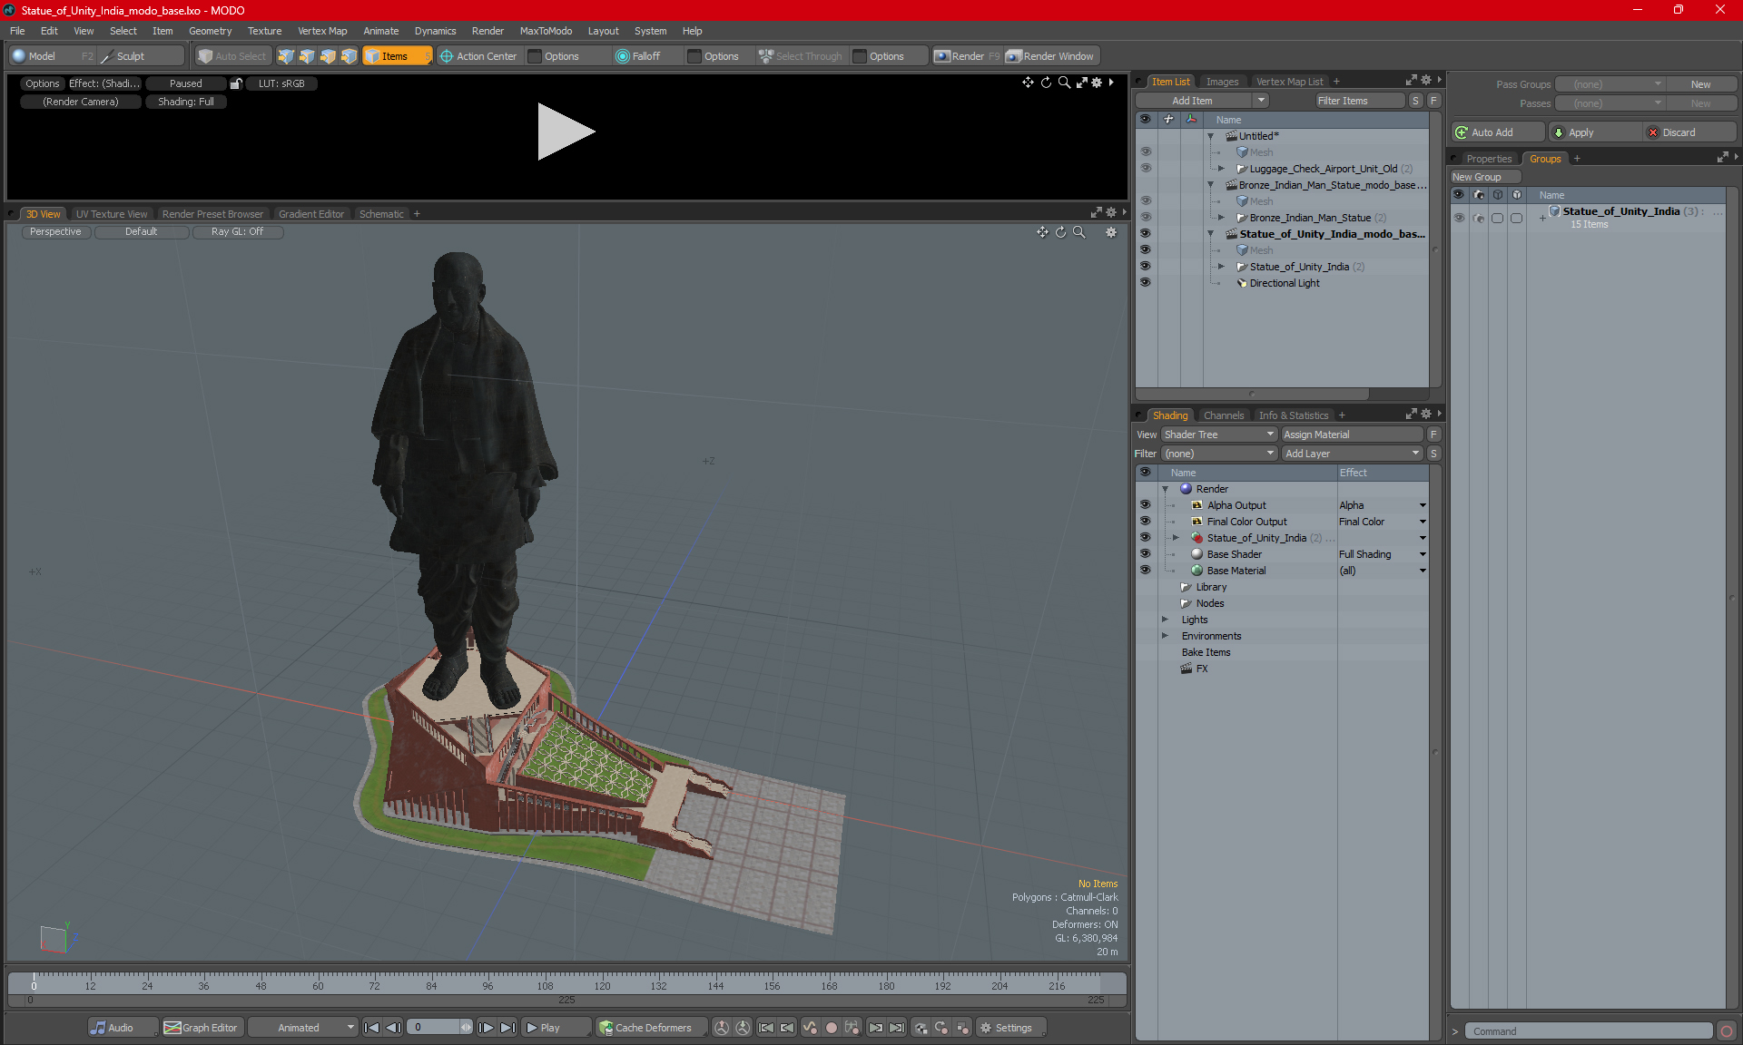Click the 3D viewport pan move icon
This screenshot has width=1743, height=1045.
click(1042, 232)
